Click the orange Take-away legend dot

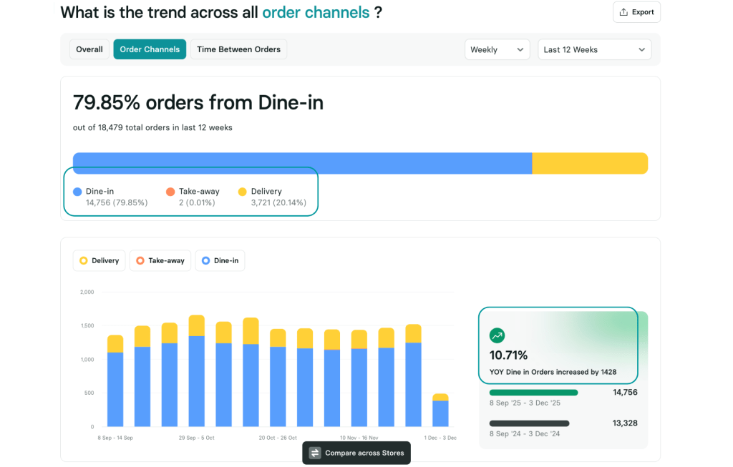click(x=170, y=191)
